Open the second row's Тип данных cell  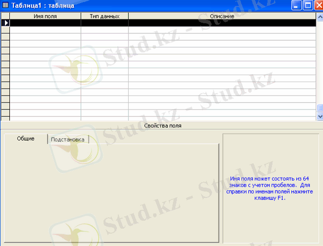[x=105, y=30]
